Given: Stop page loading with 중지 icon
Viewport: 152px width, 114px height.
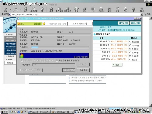Looking at the screenshot, I should [x=26, y=10].
